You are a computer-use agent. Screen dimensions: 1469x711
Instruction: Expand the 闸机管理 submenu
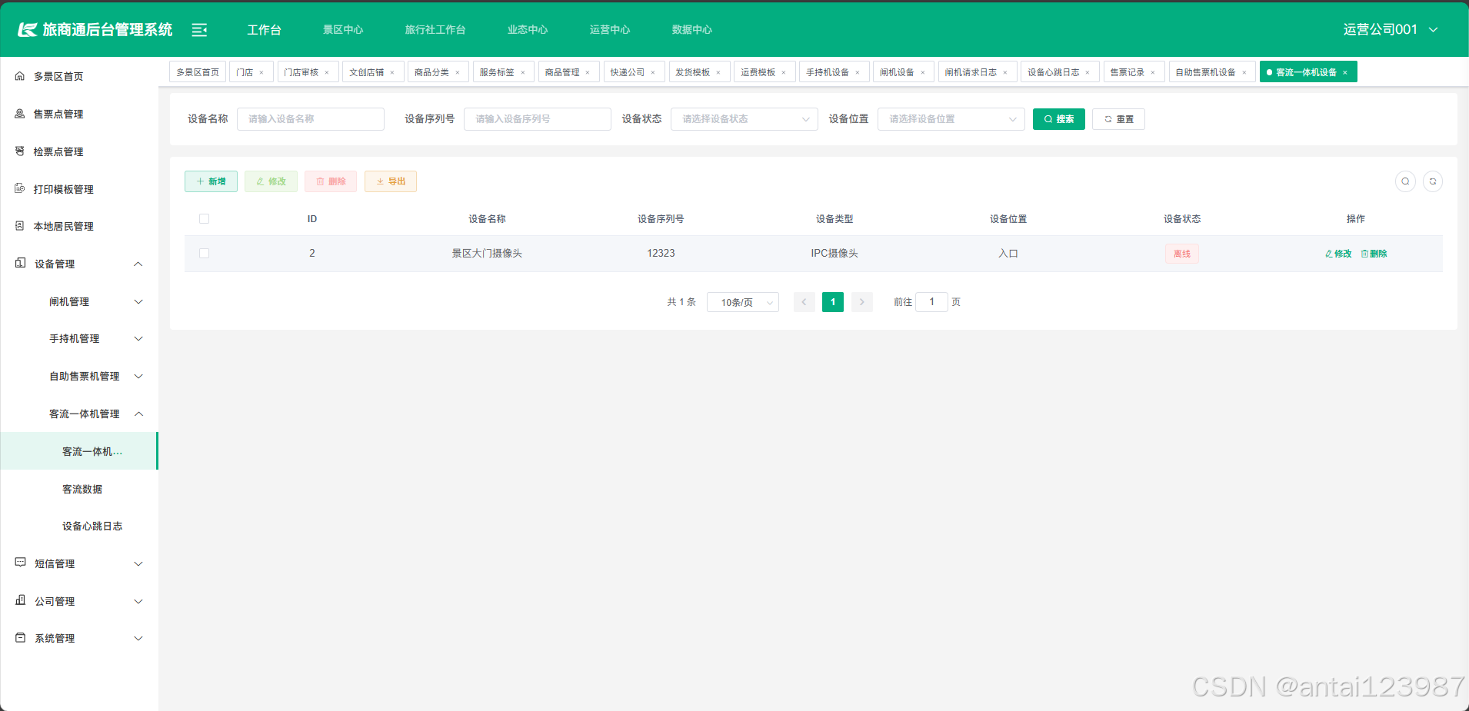point(138,301)
